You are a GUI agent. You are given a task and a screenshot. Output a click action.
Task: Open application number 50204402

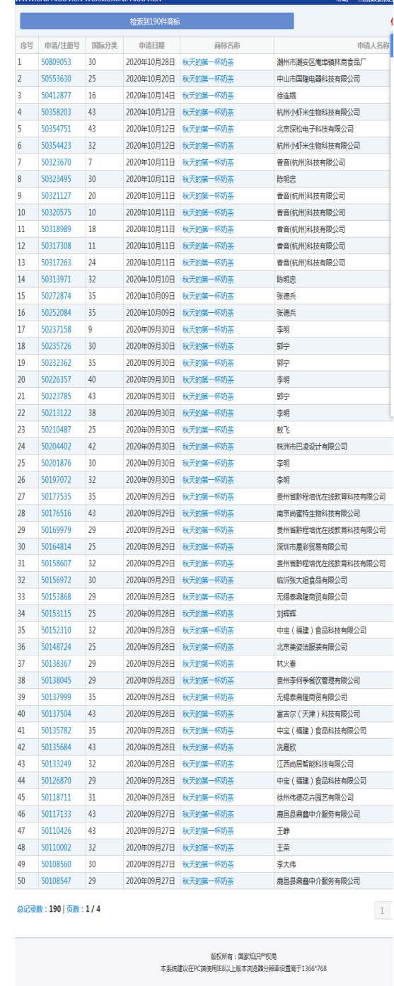(x=56, y=447)
